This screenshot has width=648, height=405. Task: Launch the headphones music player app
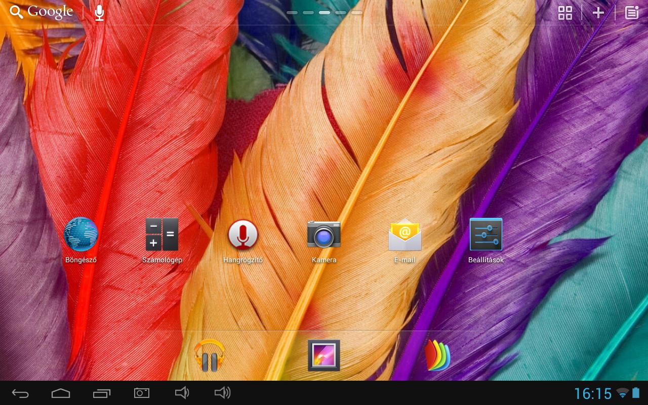(x=210, y=355)
